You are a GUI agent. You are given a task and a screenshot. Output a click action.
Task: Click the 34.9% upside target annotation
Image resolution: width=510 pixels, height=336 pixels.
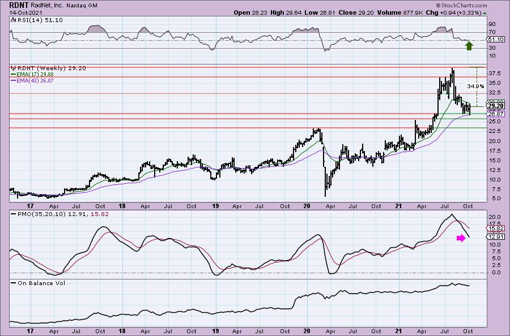[475, 87]
